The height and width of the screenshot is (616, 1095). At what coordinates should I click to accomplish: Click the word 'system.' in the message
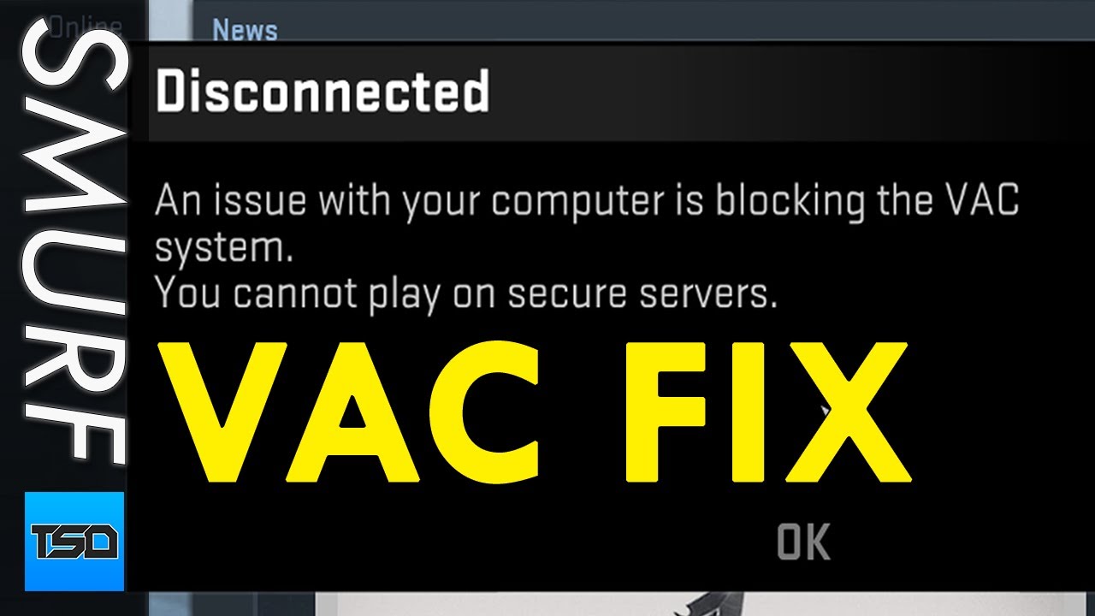pyautogui.click(x=219, y=250)
